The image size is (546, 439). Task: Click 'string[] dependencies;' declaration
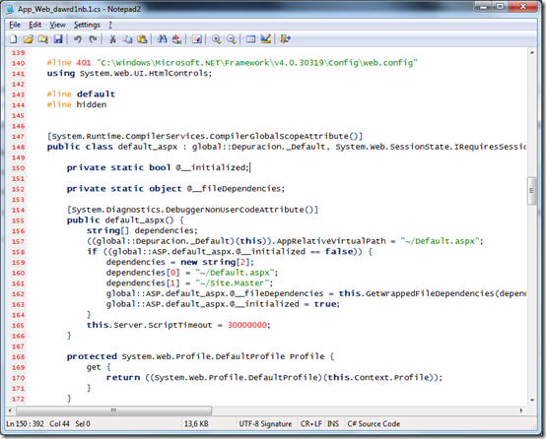pos(142,230)
